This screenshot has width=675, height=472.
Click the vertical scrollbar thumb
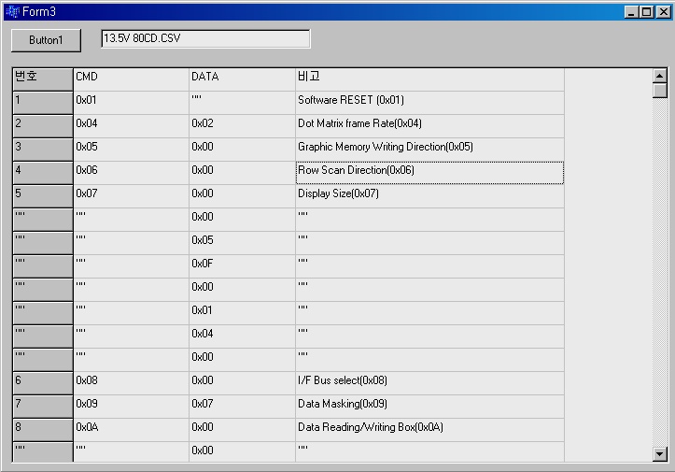pos(660,91)
